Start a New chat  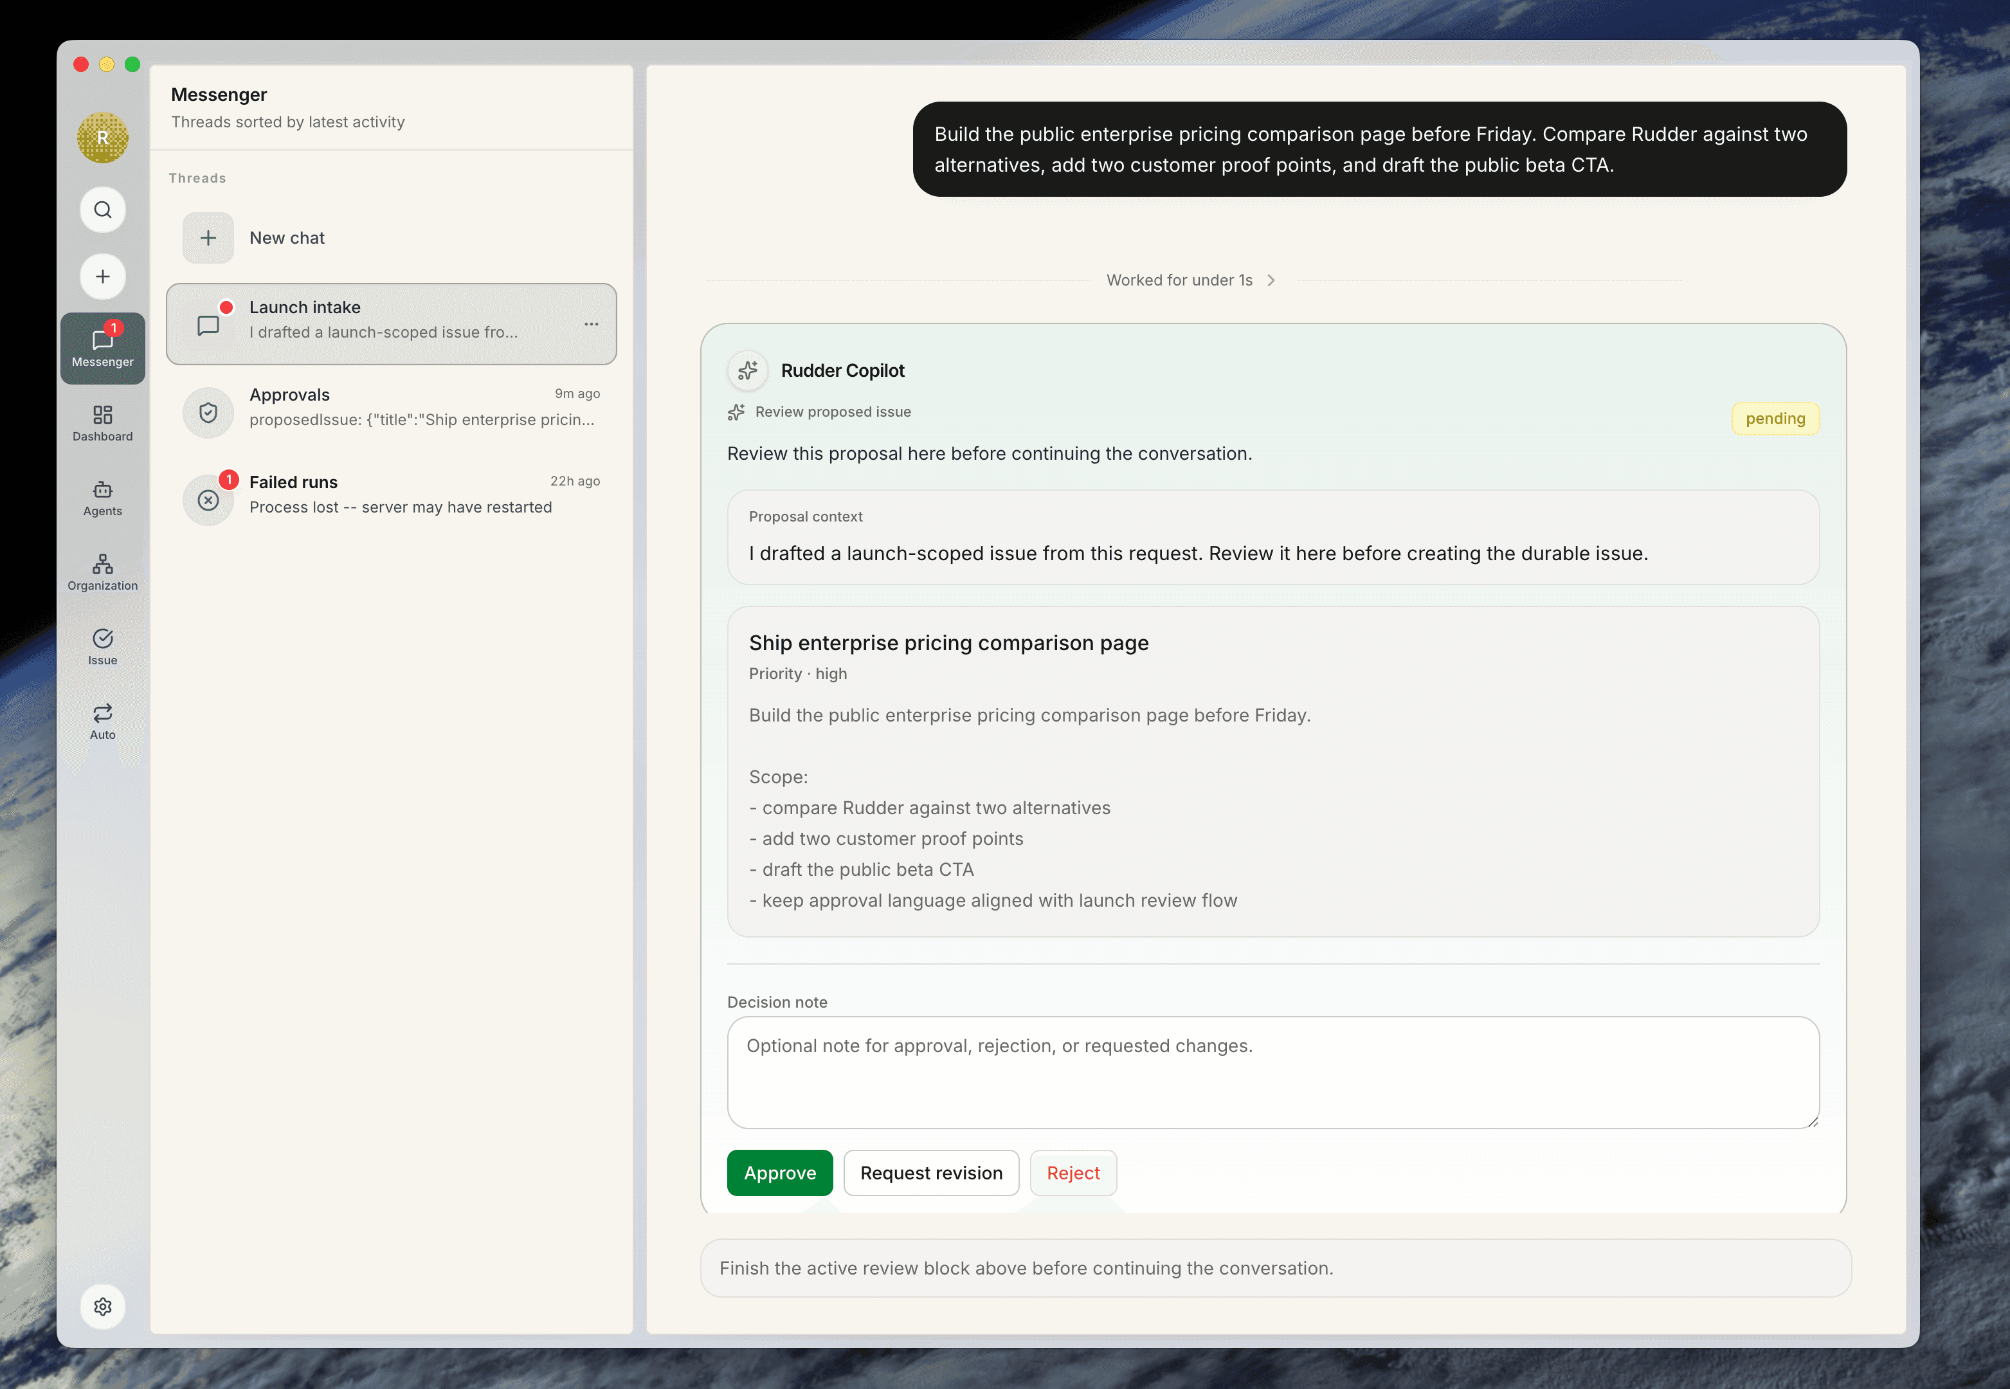click(x=392, y=237)
